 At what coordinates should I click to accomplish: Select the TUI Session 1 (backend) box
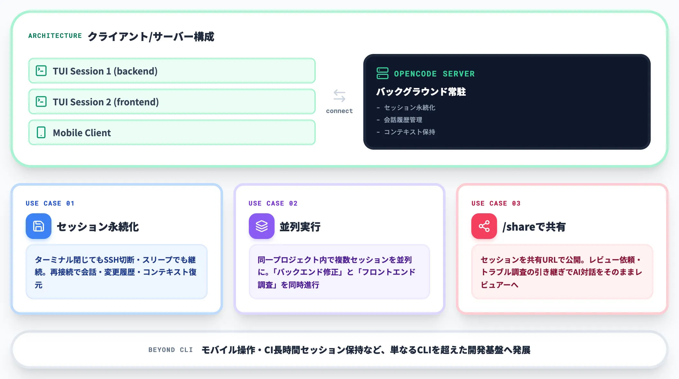tap(172, 71)
